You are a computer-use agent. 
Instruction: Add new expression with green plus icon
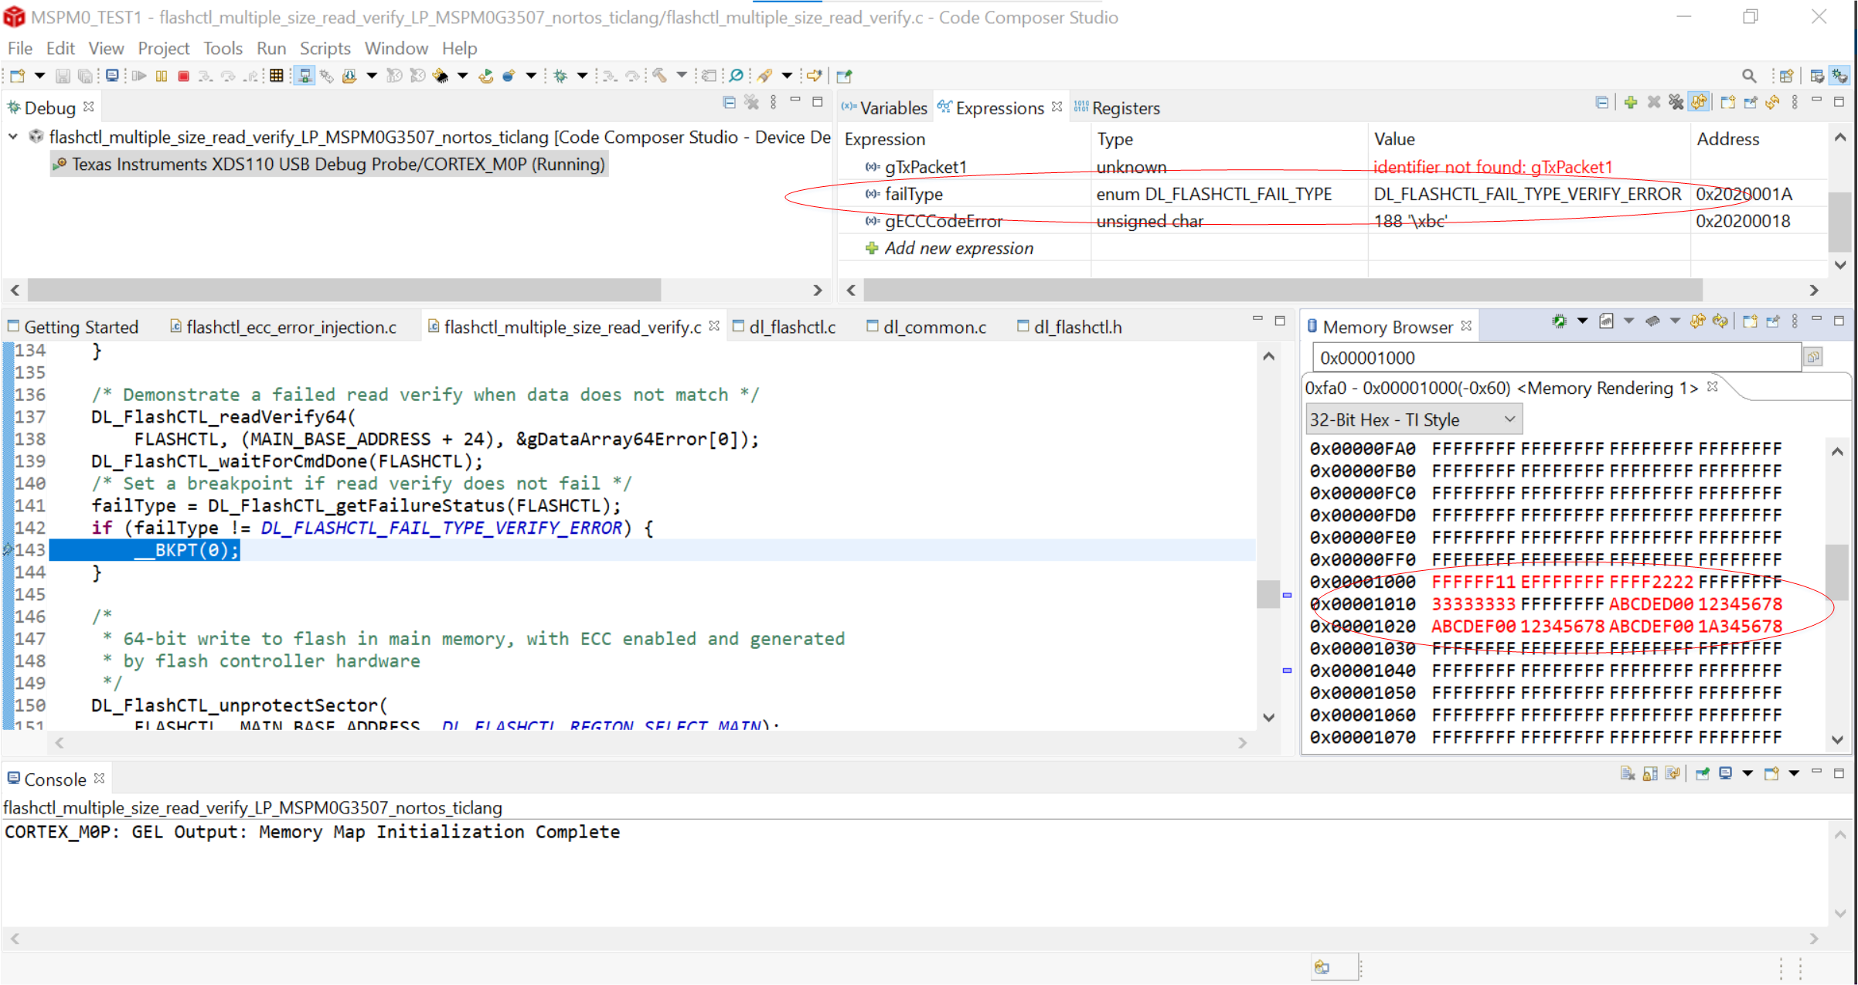tap(1631, 103)
